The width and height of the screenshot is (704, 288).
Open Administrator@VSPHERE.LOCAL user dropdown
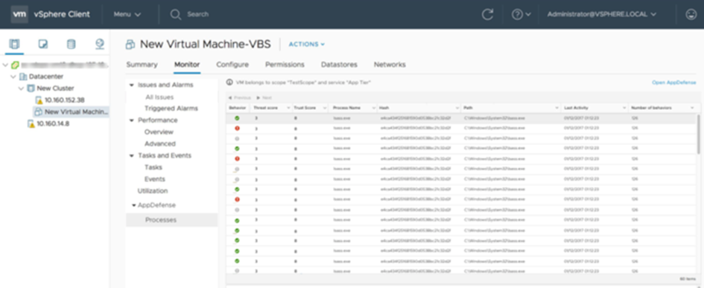click(602, 14)
